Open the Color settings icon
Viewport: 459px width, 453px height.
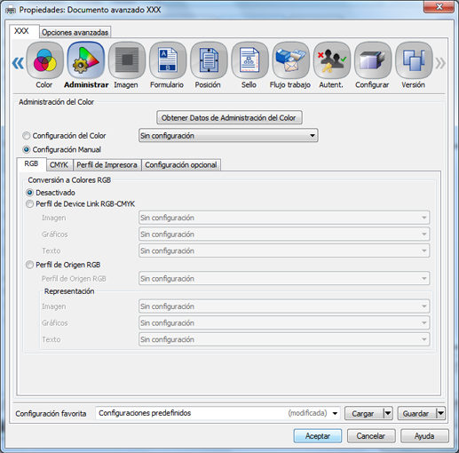coord(44,60)
